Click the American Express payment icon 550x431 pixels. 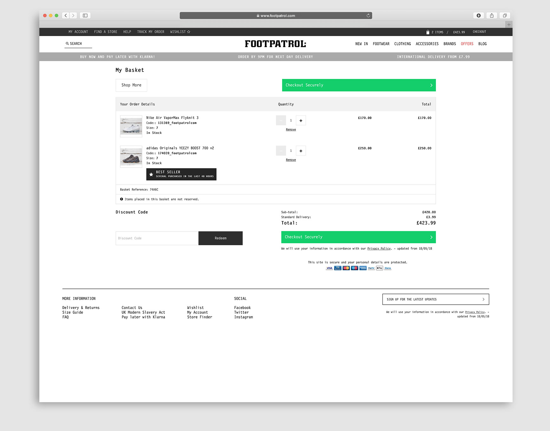click(x=363, y=268)
